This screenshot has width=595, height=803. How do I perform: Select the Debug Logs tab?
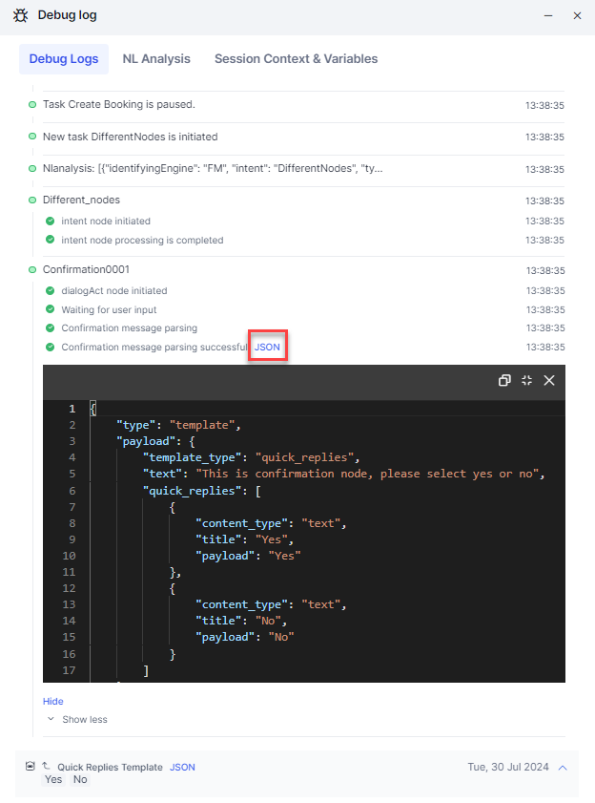pos(64,58)
